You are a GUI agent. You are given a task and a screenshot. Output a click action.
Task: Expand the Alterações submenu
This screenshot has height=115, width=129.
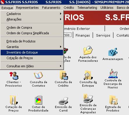tap(32, 19)
